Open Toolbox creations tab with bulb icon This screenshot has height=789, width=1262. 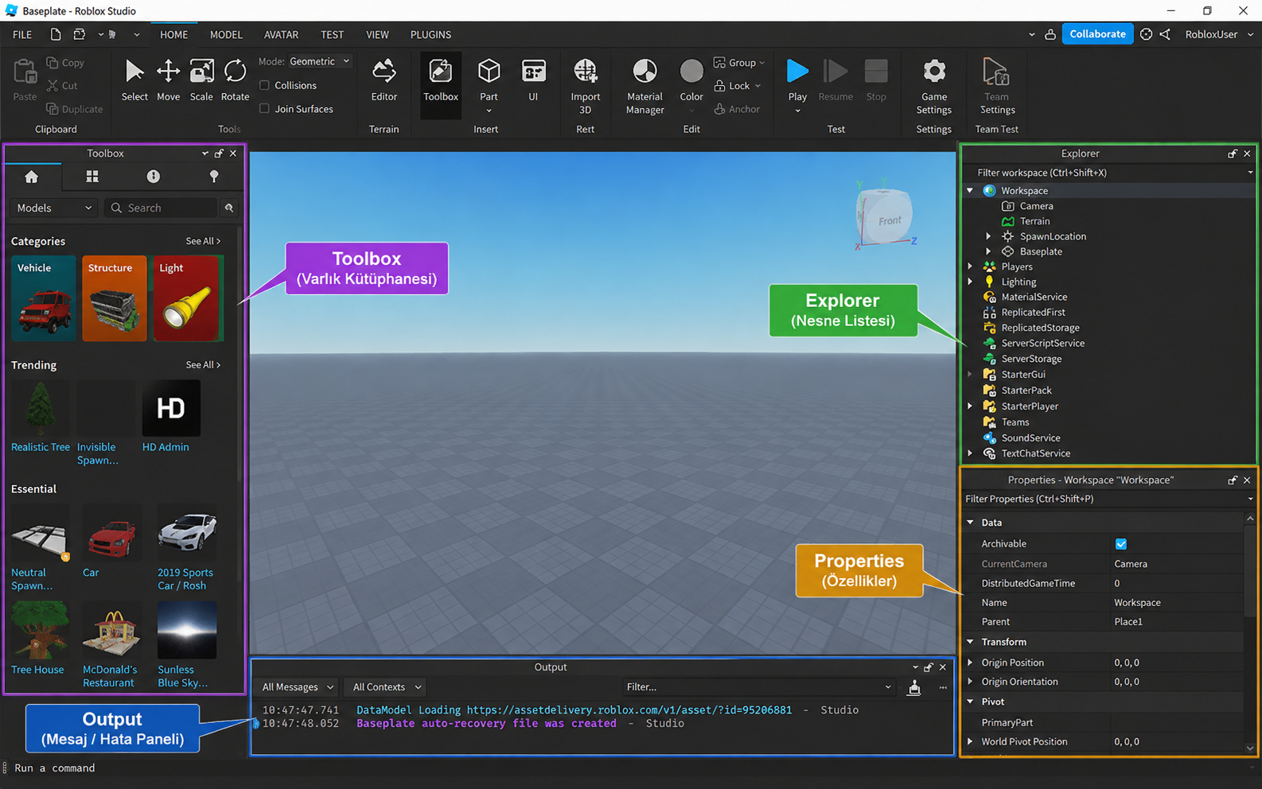click(x=214, y=177)
